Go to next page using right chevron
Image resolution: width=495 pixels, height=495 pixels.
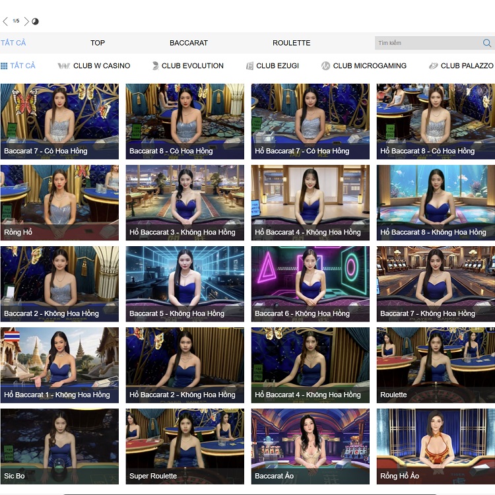point(26,21)
